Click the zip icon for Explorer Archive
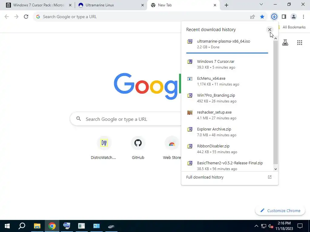Viewport: 310px width, 232px height. [x=190, y=129]
